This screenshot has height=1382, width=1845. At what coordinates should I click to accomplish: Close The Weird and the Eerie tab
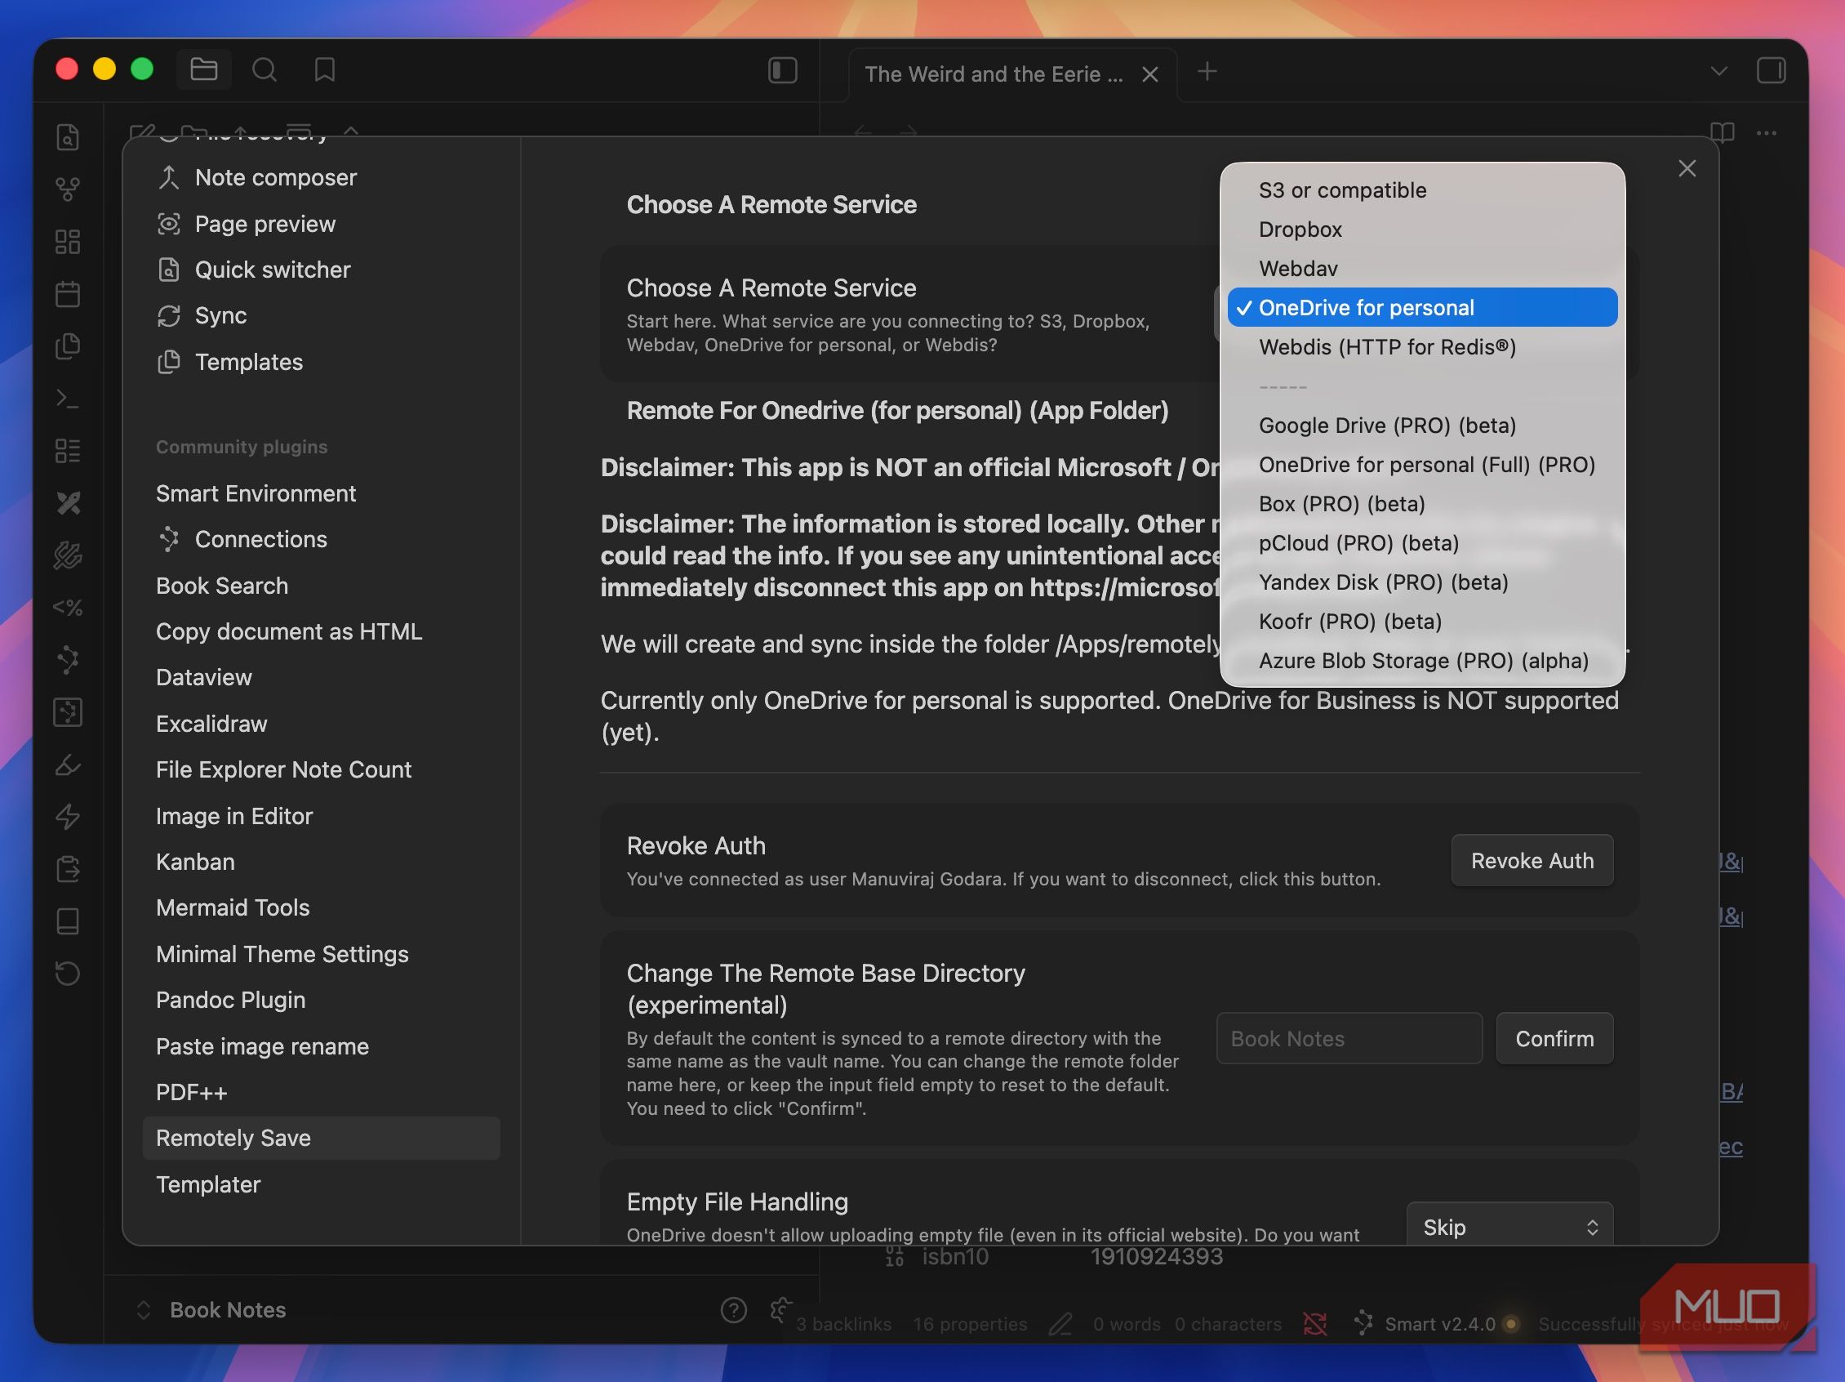click(x=1149, y=74)
